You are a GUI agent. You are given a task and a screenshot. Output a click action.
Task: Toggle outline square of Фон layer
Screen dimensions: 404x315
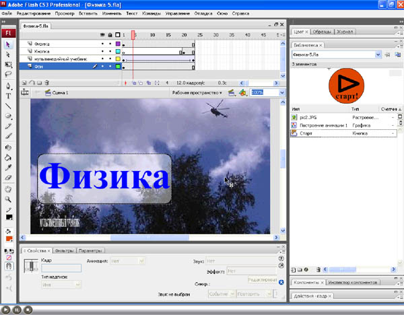(118, 67)
